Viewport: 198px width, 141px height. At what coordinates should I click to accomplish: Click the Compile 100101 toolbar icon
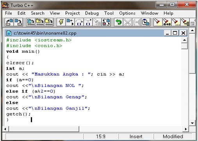tap(30, 22)
